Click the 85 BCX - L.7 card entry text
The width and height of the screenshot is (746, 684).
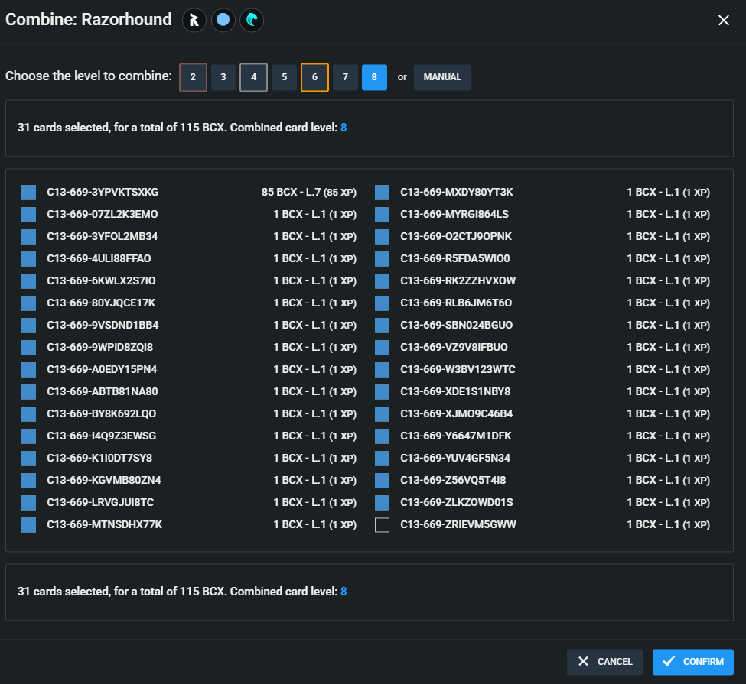[x=308, y=193]
